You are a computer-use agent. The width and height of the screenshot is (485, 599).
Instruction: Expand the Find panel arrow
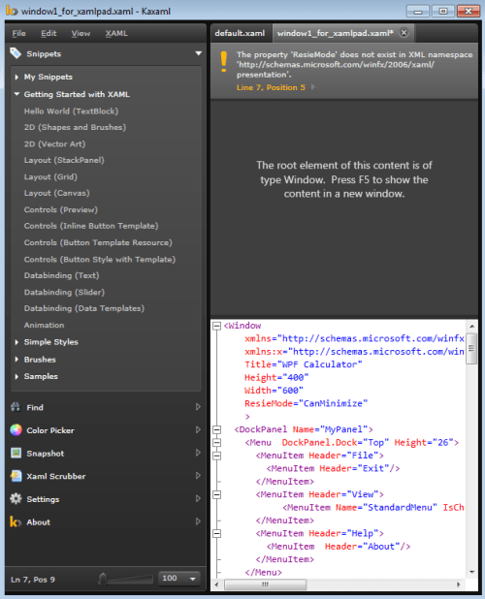[x=198, y=407]
